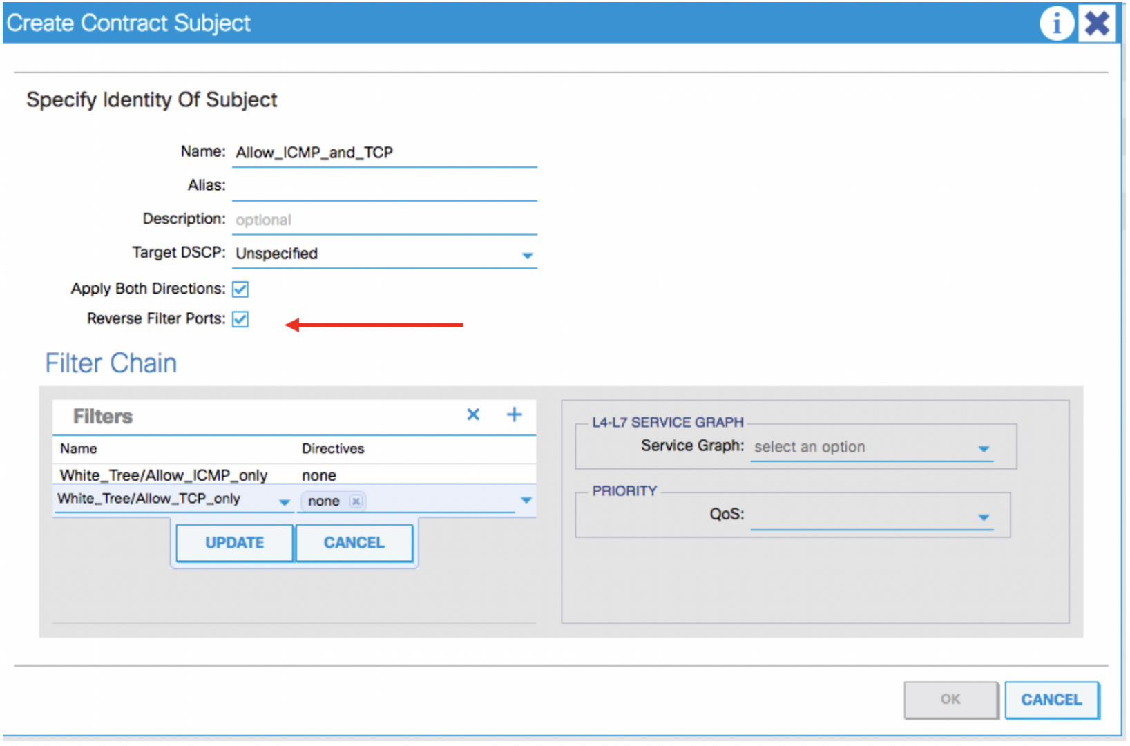
Task: Click the info icon in title bar
Action: click(1055, 24)
